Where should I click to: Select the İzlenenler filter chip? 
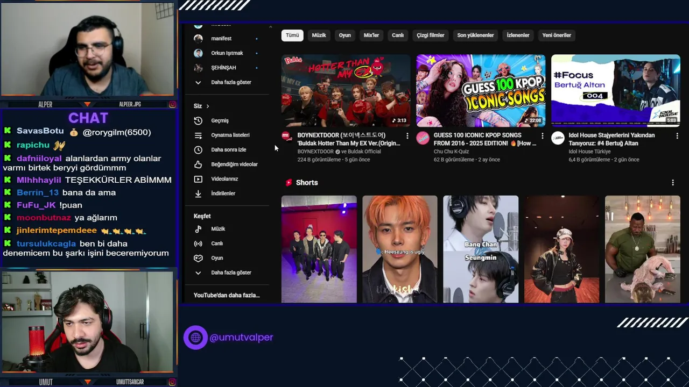coord(518,35)
